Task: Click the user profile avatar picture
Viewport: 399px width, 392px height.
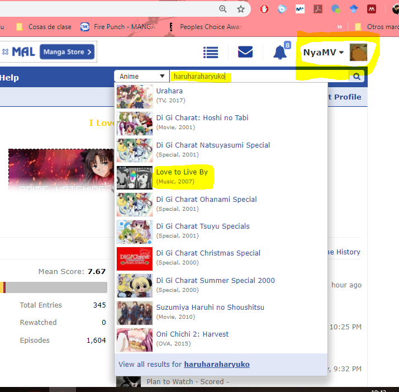Action: pos(358,52)
